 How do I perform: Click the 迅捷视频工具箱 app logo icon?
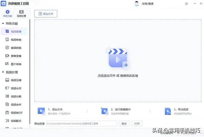(3, 3)
